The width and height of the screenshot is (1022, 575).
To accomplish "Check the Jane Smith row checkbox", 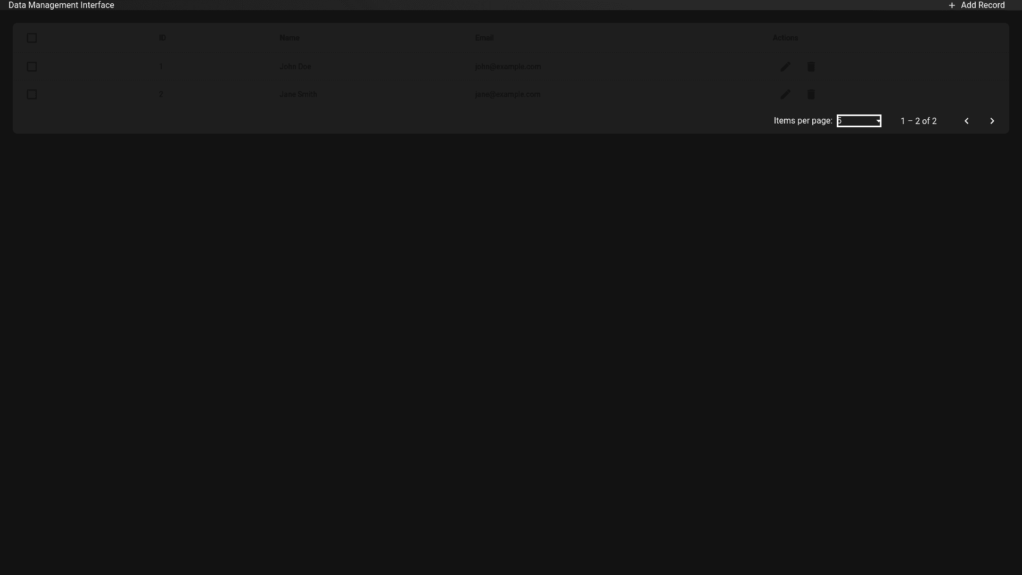I will (32, 94).
